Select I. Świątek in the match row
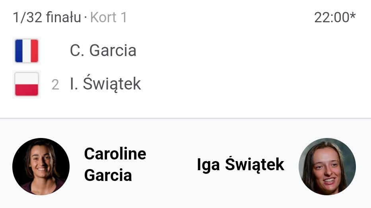 pyautogui.click(x=105, y=84)
